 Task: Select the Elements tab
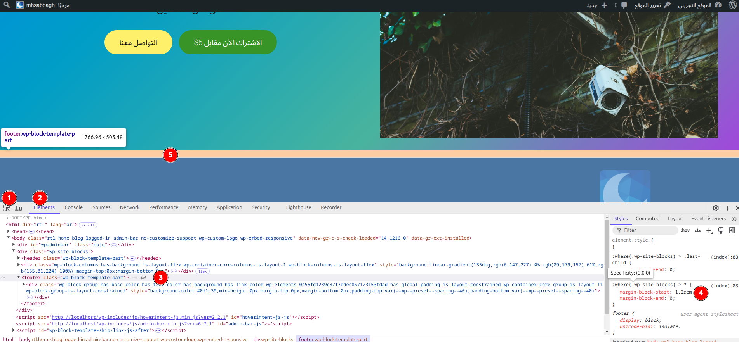pyautogui.click(x=44, y=207)
